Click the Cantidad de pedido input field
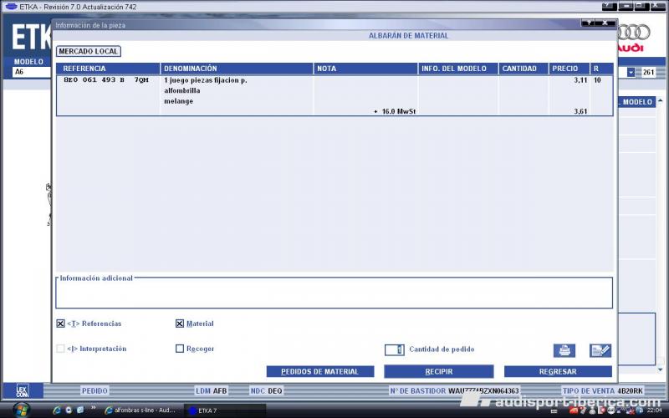 click(x=394, y=349)
